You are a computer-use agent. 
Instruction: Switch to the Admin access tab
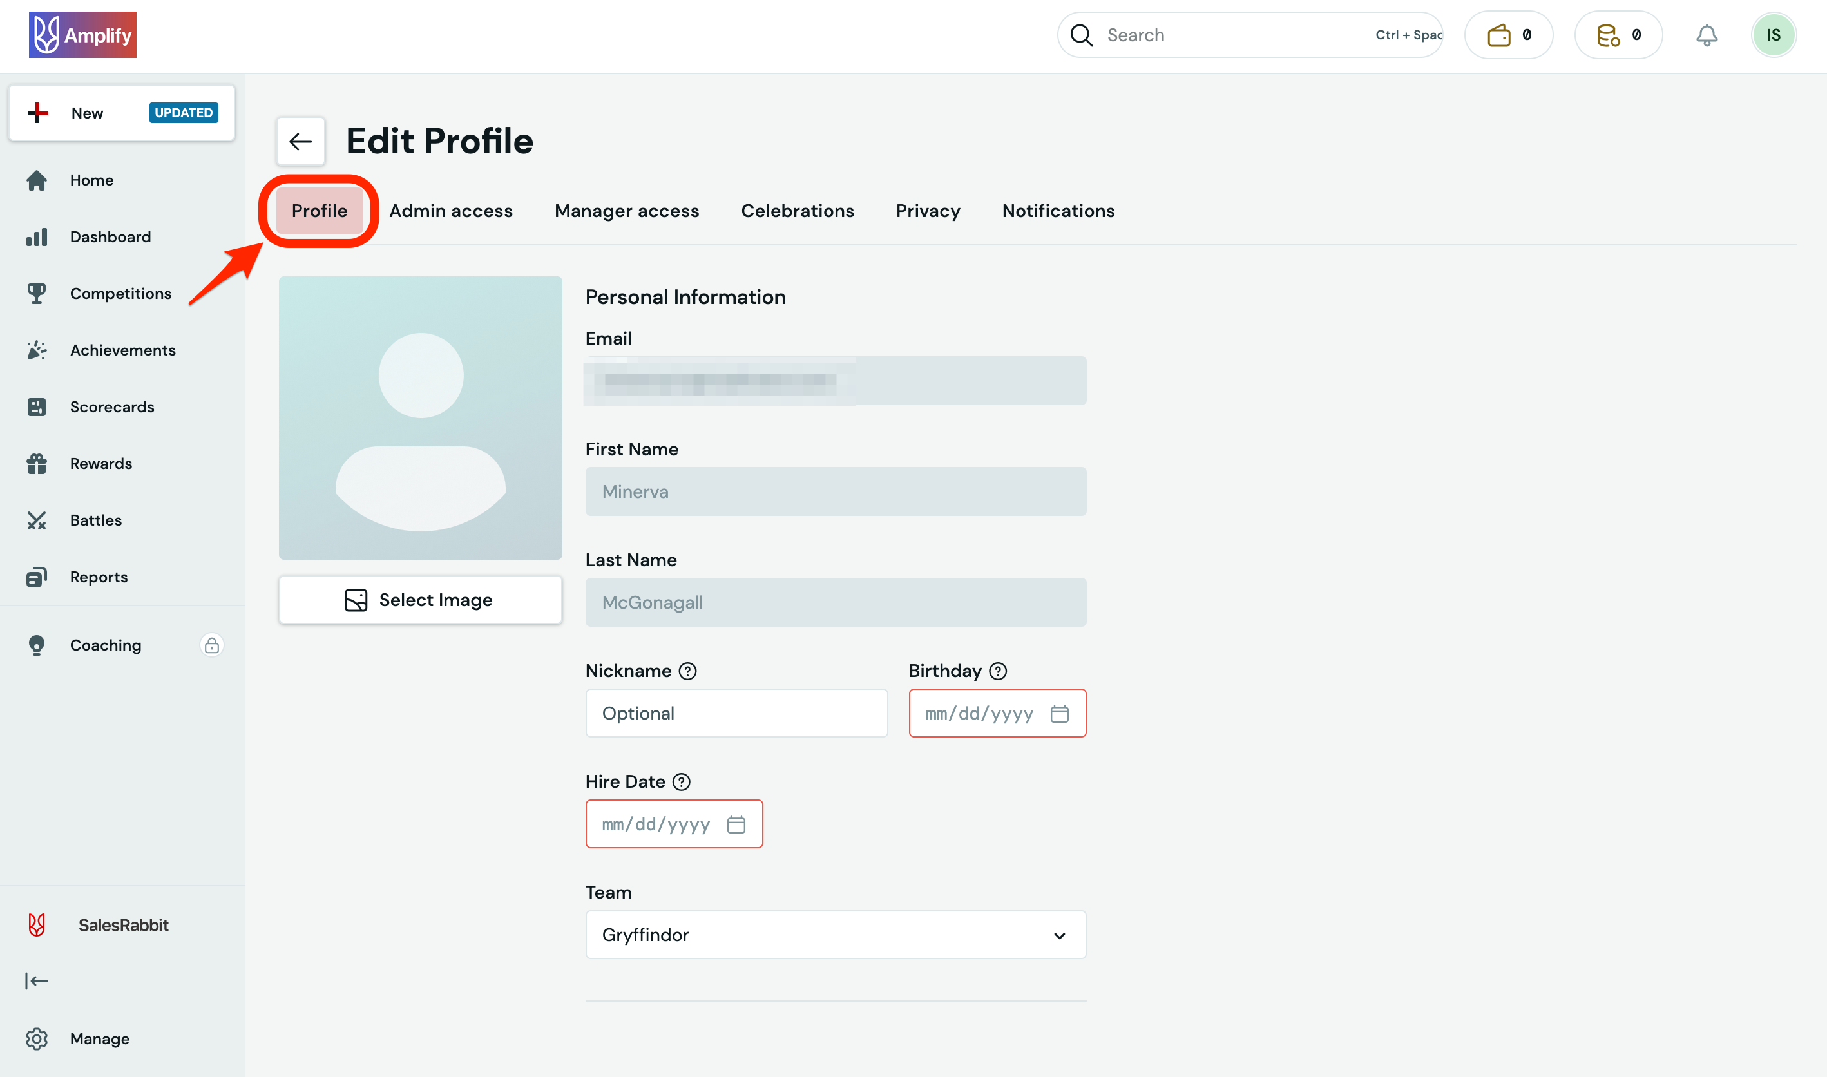(x=450, y=211)
